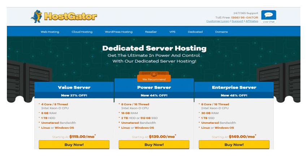The height and width of the screenshot is (162, 307).
Task: Click the toll free (866) 96-GATOR number
Action: tap(245, 17)
